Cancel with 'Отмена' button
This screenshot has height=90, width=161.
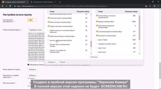(x=62, y=62)
